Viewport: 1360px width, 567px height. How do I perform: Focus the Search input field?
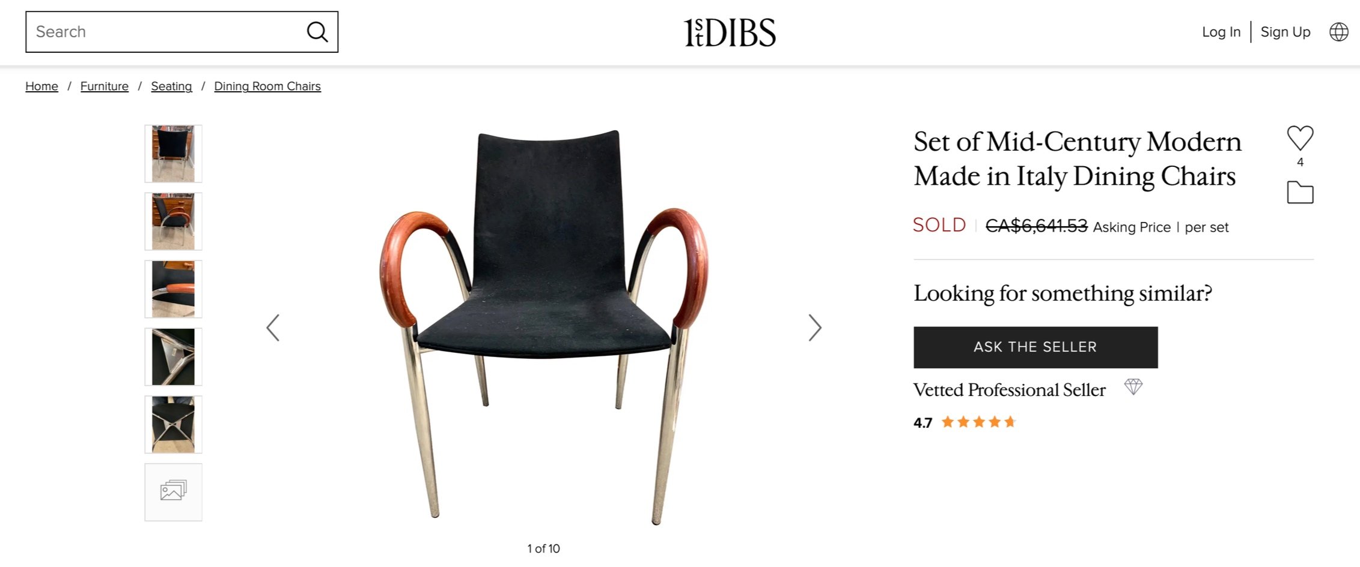(x=168, y=32)
